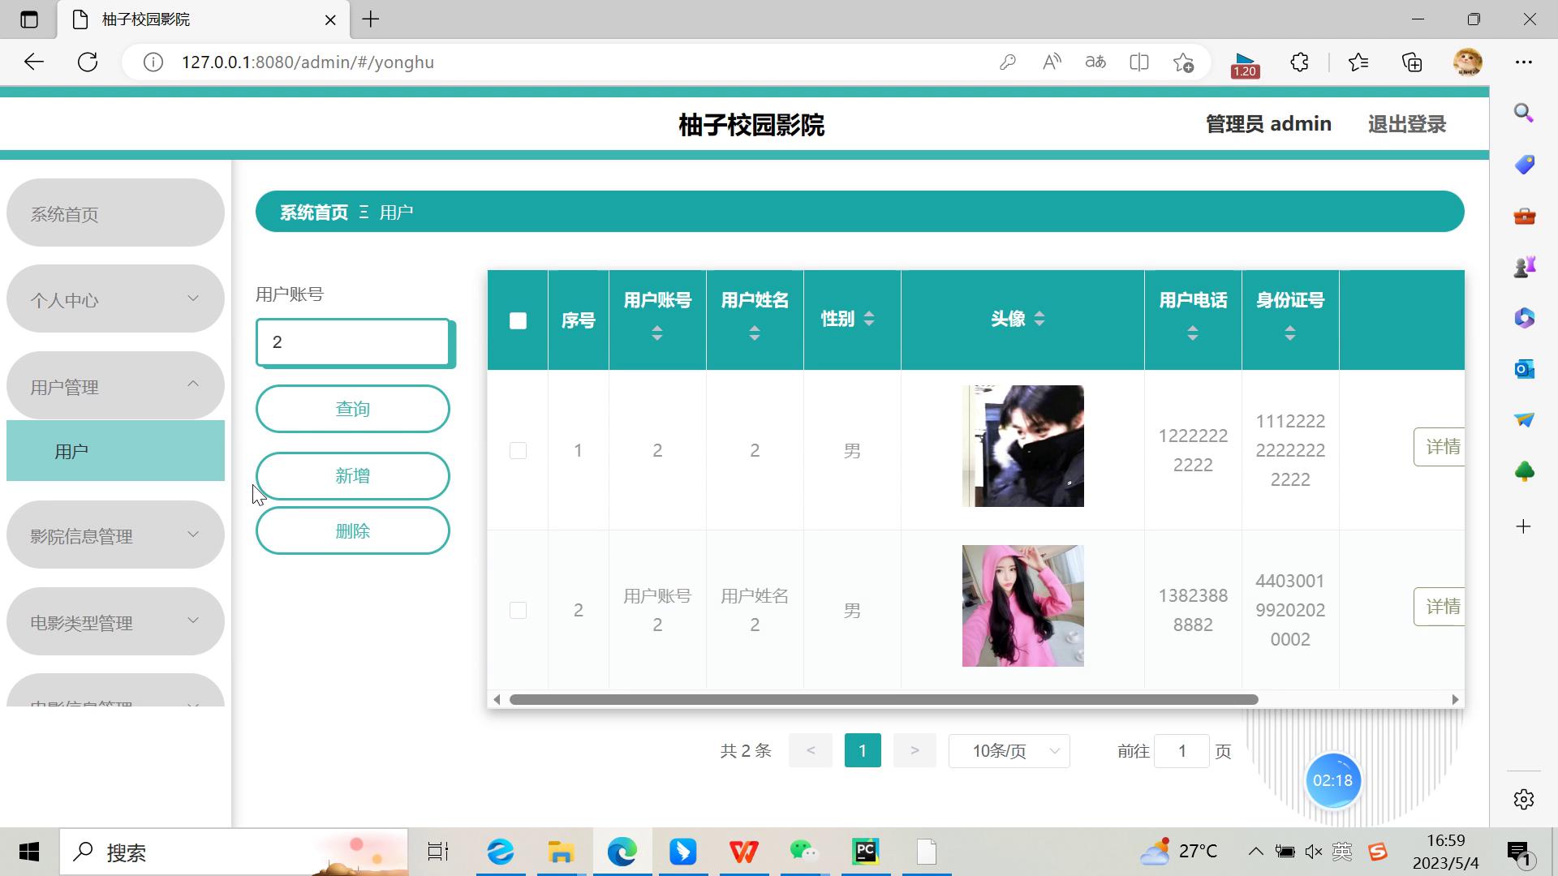
Task: Expand the 电影类型管理 menu
Action: point(115,621)
